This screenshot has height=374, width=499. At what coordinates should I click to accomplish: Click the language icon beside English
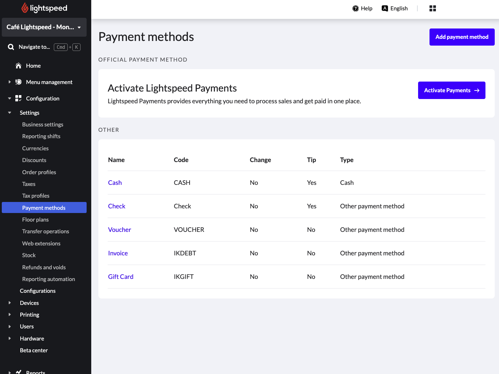[x=385, y=9]
